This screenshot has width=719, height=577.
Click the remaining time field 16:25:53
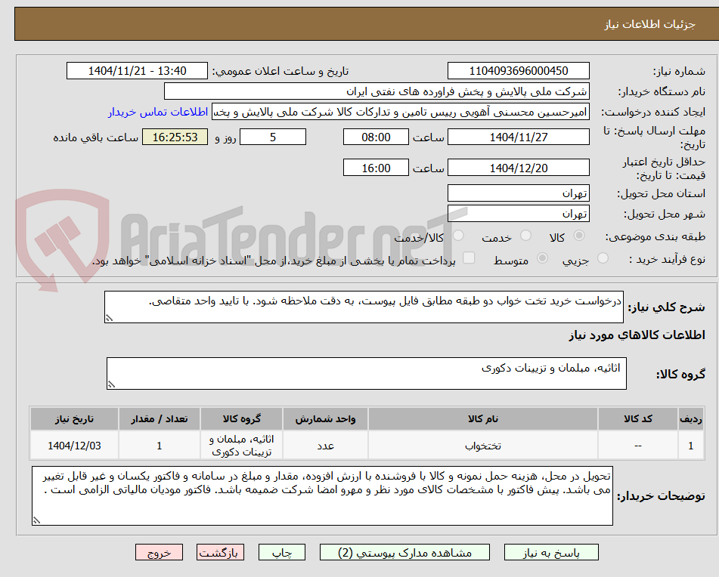click(175, 137)
